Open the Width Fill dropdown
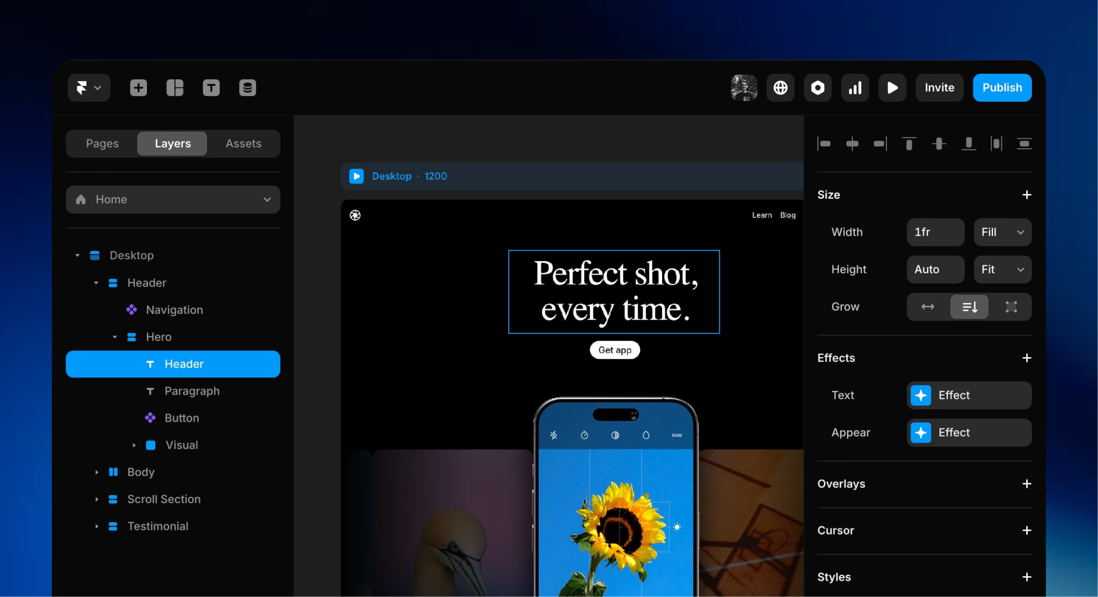1098x597 pixels. (x=1002, y=232)
